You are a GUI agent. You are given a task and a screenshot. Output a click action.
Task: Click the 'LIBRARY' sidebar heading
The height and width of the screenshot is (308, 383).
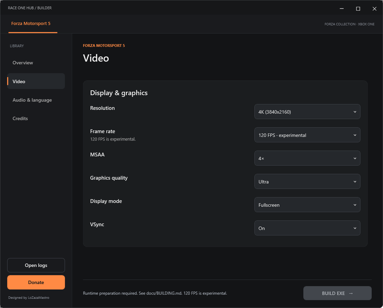[x=17, y=46]
